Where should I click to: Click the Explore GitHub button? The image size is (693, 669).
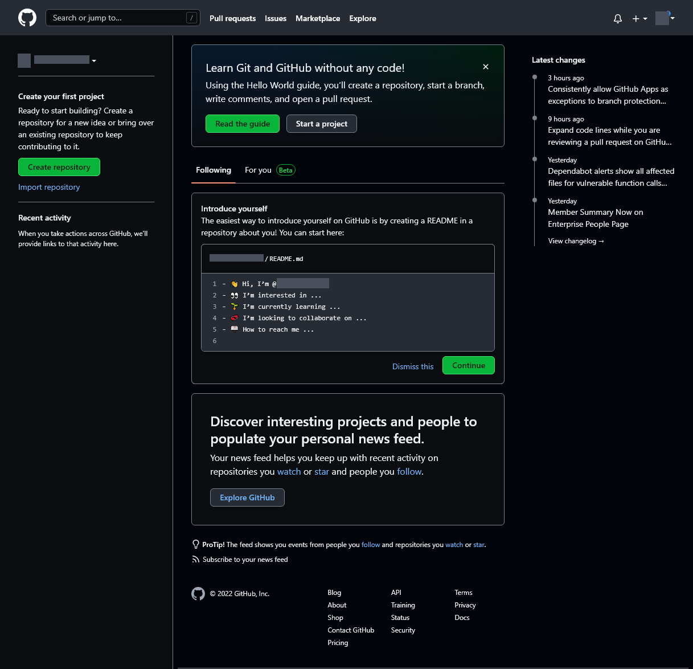point(247,497)
